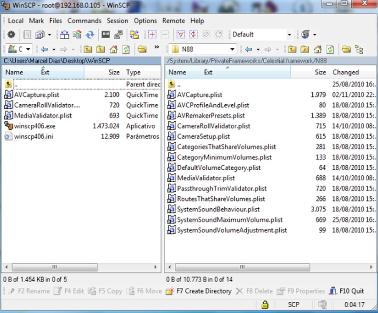378x313 pixels.
Task: Open the Options menu
Action: (145, 21)
